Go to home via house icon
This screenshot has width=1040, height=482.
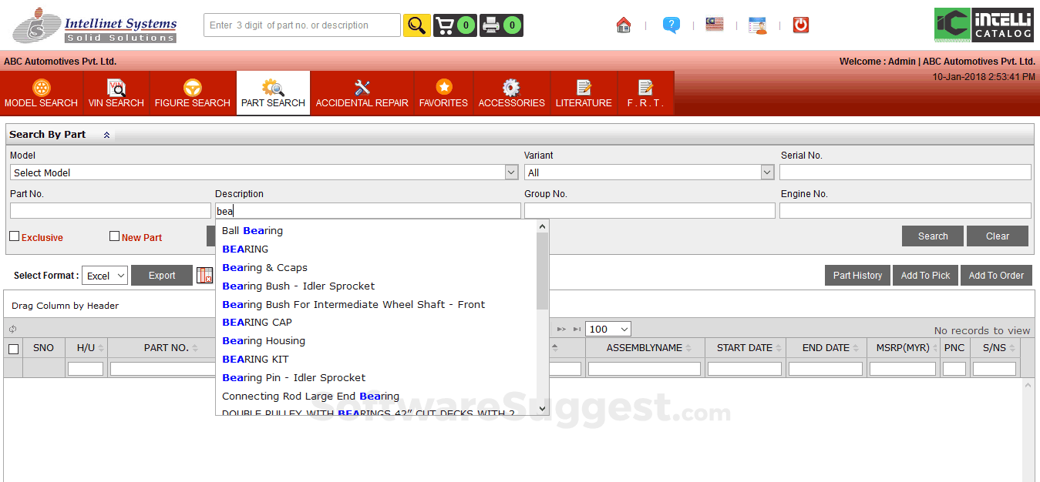[x=624, y=25]
